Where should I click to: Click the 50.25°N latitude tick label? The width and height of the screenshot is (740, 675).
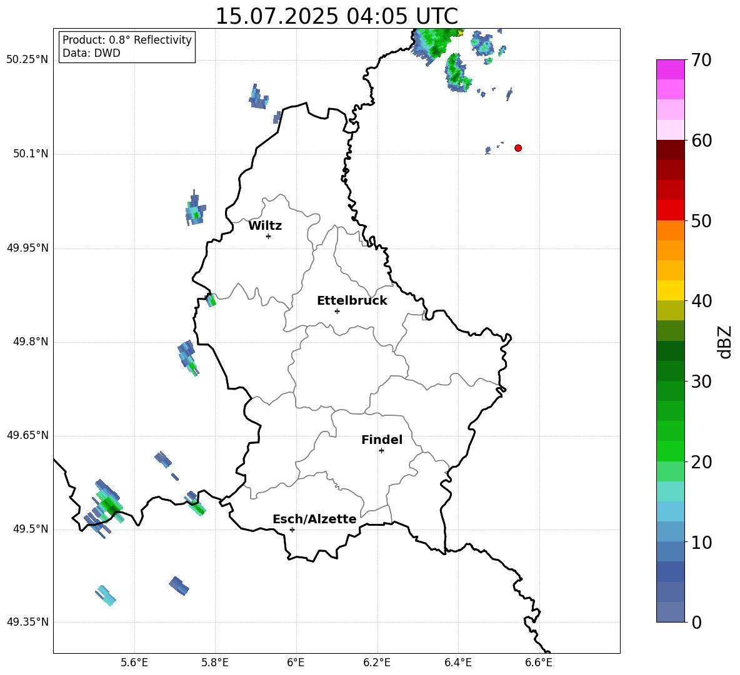27,60
